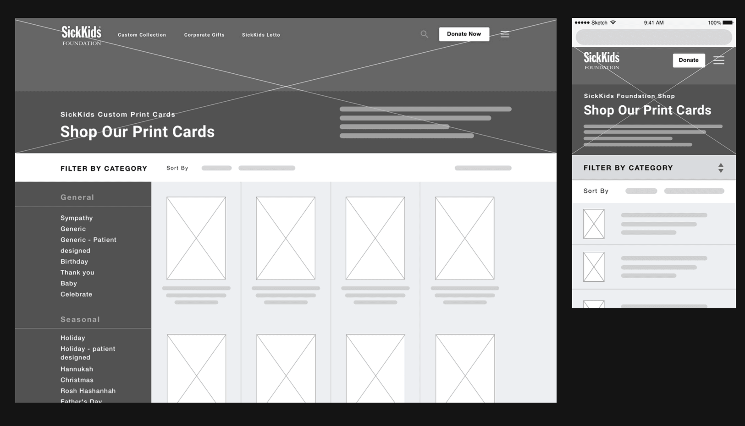Click desktop FILTER BY CATEGORY heading
This screenshot has width=745, height=426.
click(104, 169)
